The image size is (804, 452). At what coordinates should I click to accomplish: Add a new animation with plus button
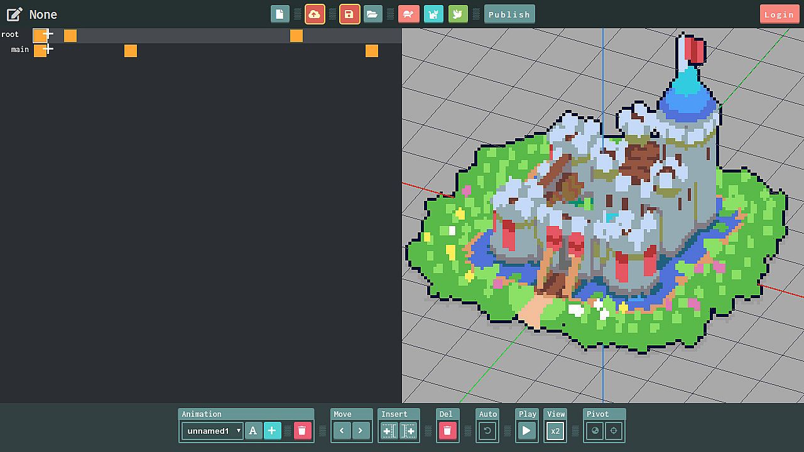tap(272, 431)
